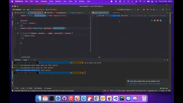
Task: Click Always Add in Git notification
Action: pyautogui.click(x=143, y=84)
